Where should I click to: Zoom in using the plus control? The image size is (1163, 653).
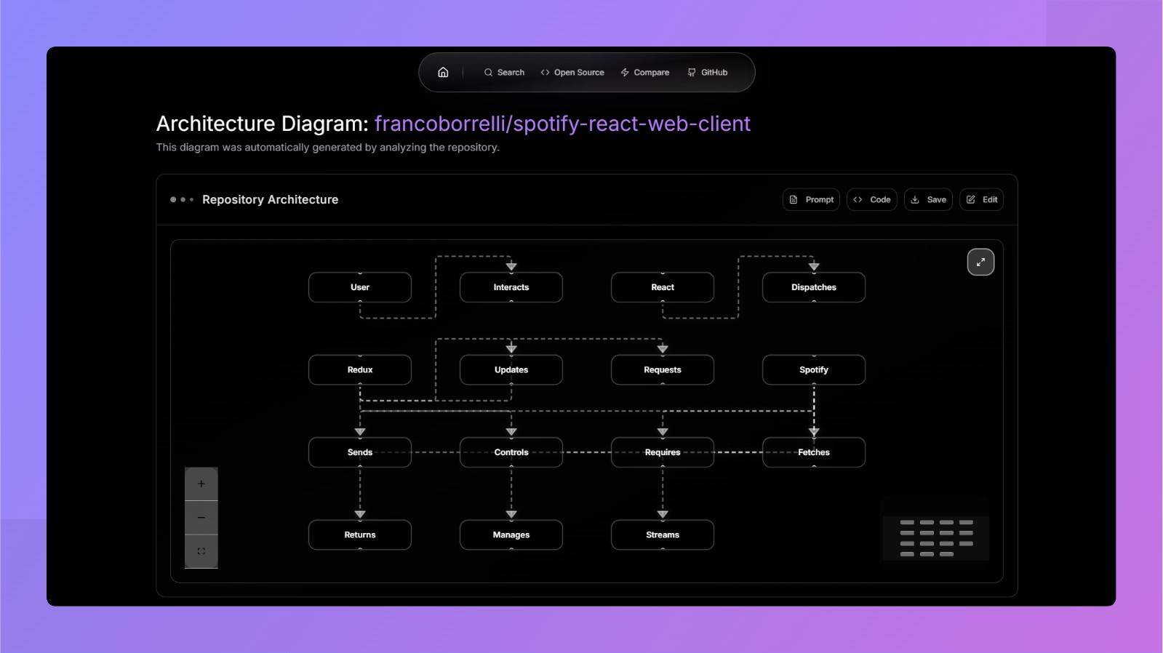coord(201,484)
